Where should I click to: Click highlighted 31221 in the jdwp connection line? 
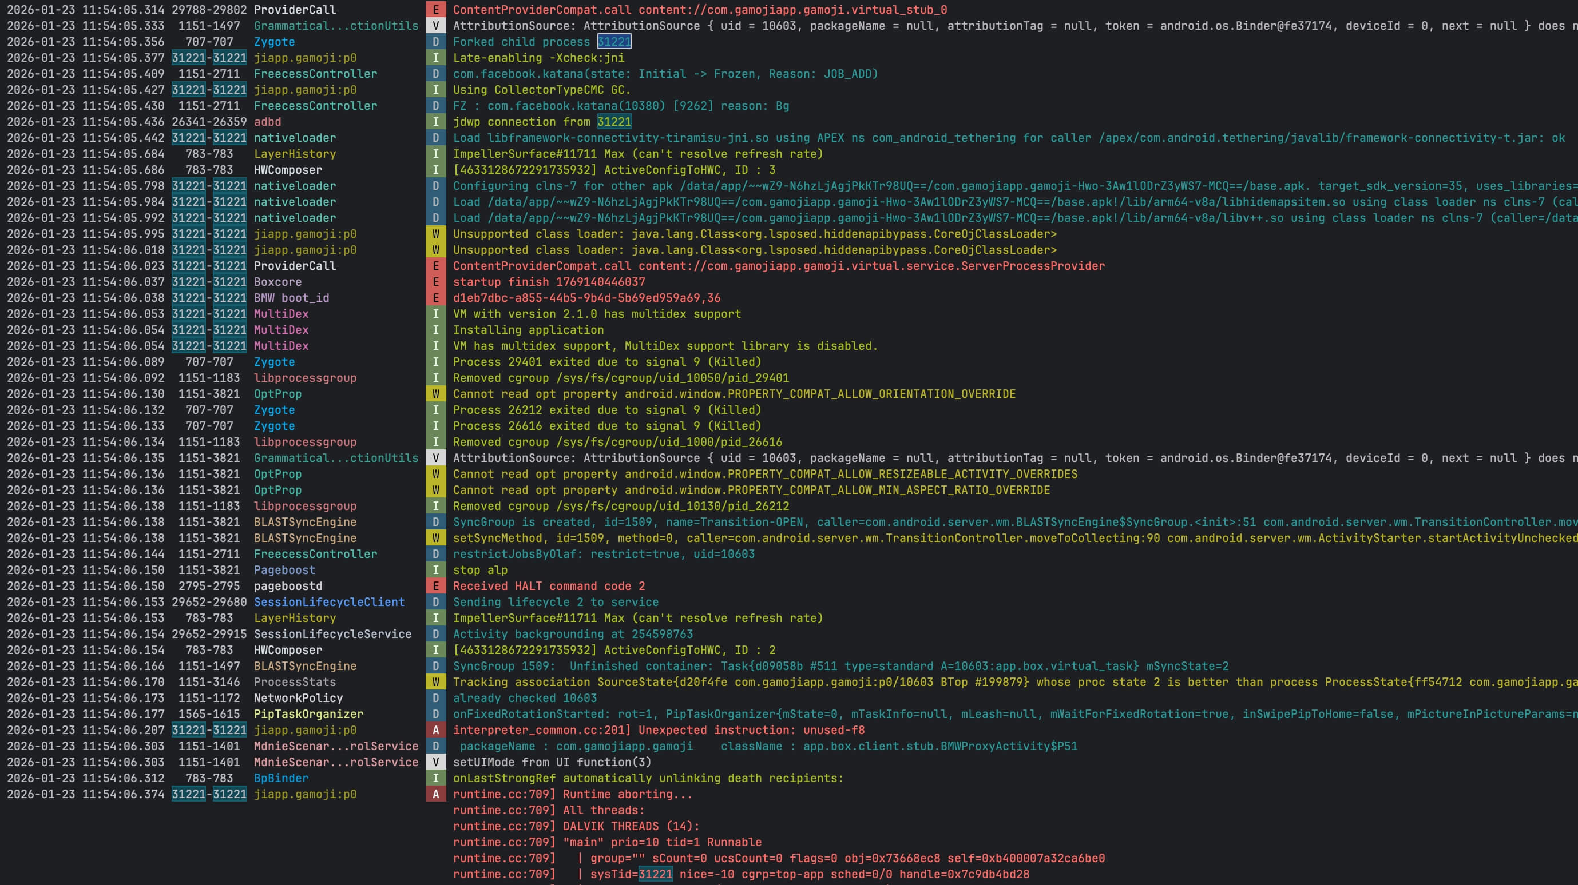613,122
